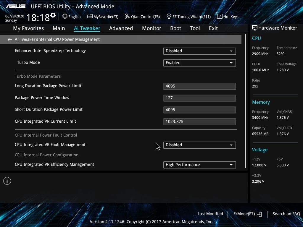Click the BCLK 100.0 MHz value
Image resolution: width=303 pixels, height=227 pixels.
[x=260, y=70]
